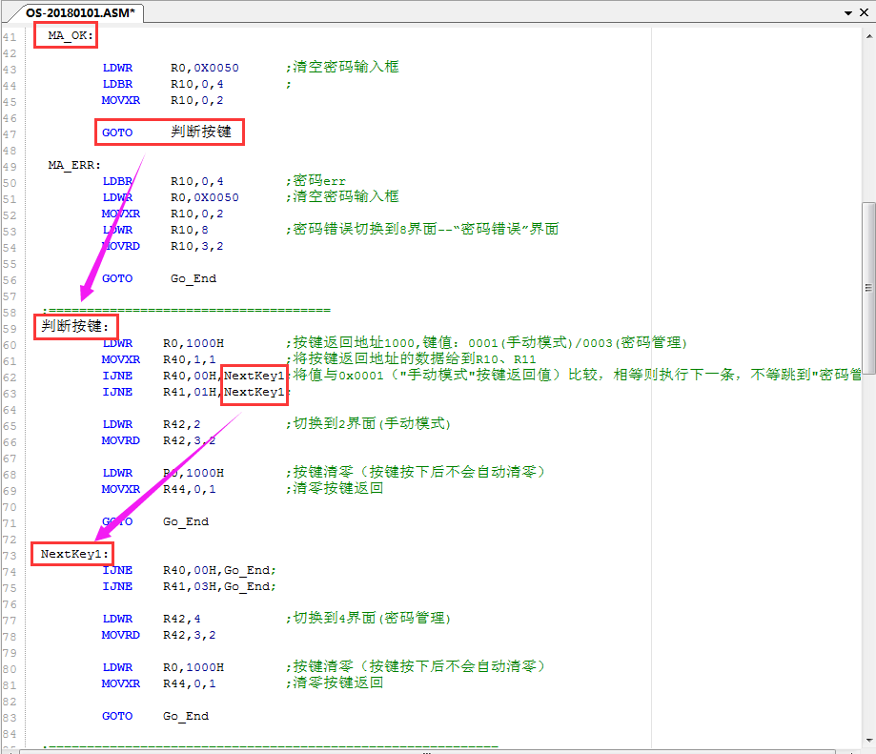Click GOTO keyword on line 83
The height and width of the screenshot is (754, 876).
(117, 716)
